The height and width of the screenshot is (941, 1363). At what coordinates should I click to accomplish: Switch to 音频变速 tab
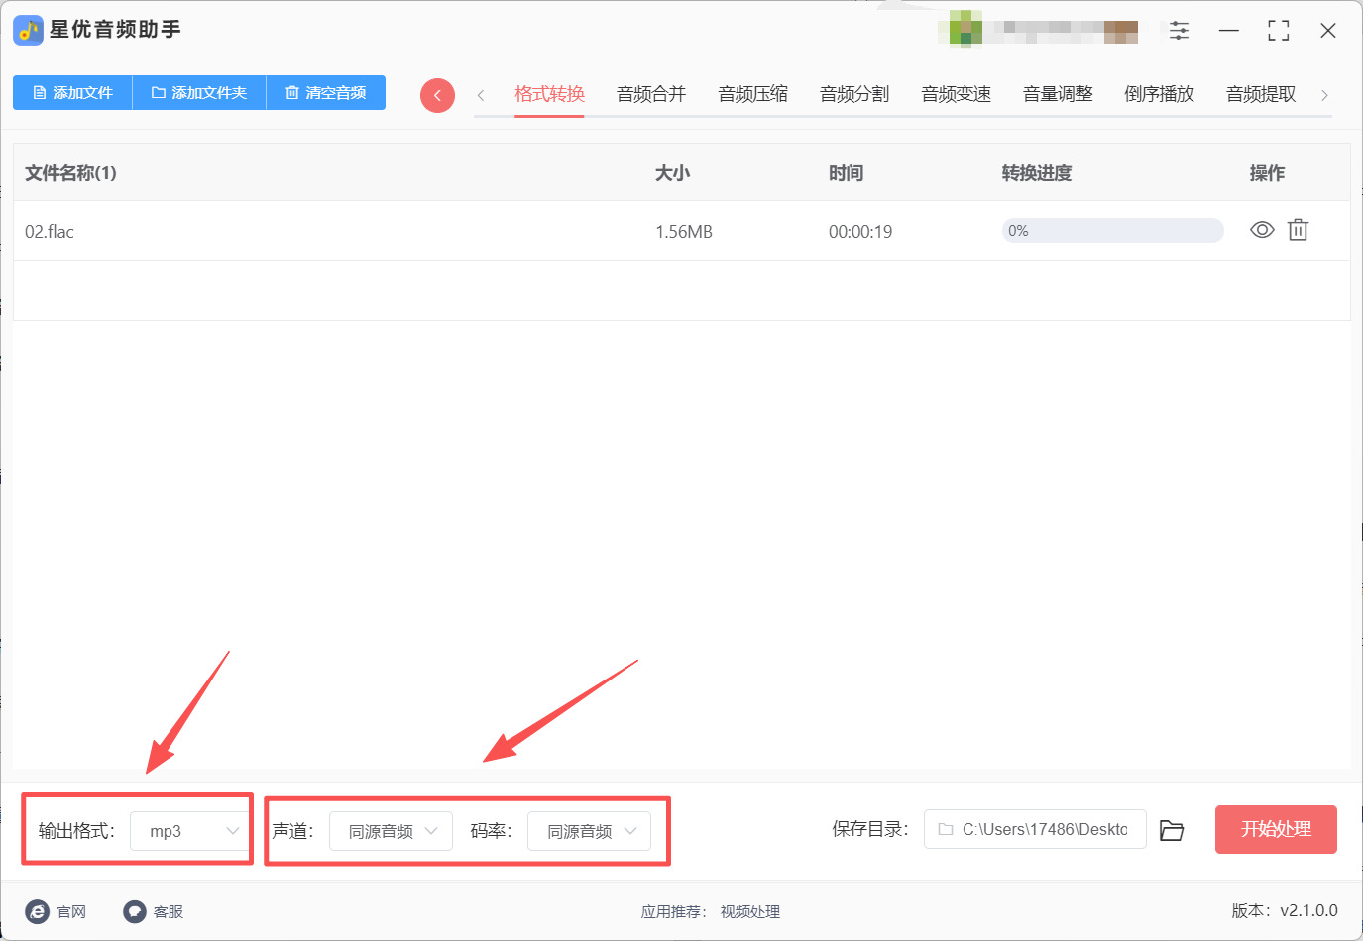point(957,94)
